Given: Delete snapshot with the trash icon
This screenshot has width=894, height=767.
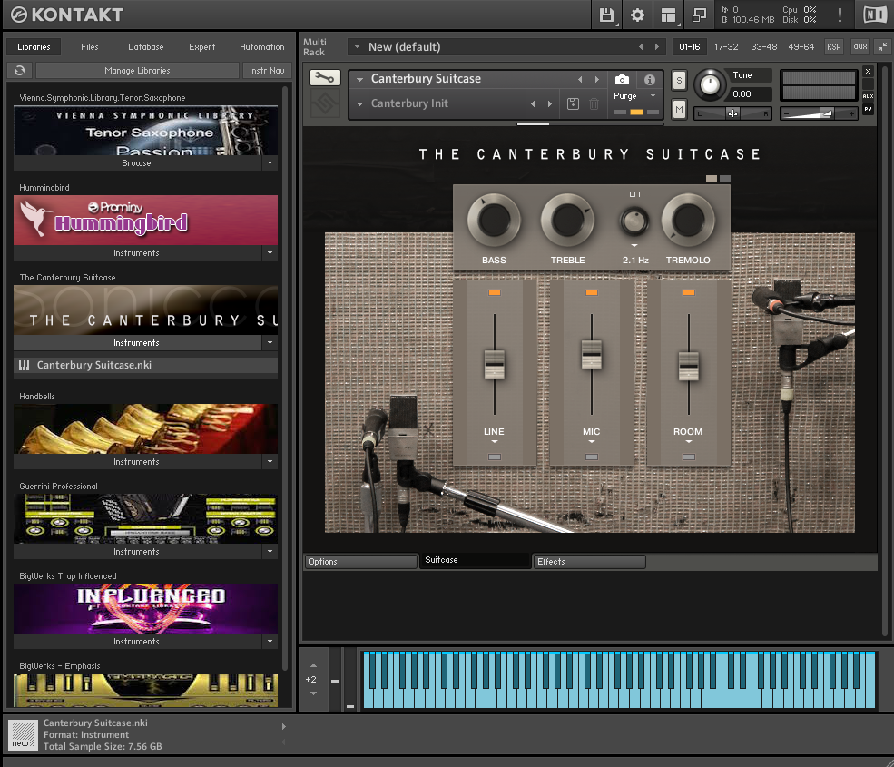Looking at the screenshot, I should click(594, 103).
